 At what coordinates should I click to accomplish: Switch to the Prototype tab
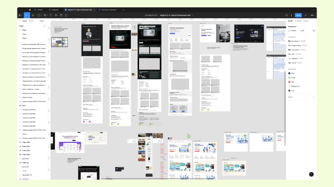click(x=298, y=21)
